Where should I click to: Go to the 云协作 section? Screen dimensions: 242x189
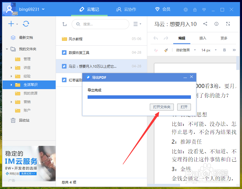(126, 9)
